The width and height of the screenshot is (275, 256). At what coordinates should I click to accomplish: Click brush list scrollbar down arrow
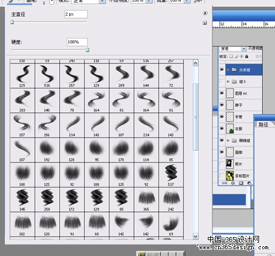pos(196,236)
